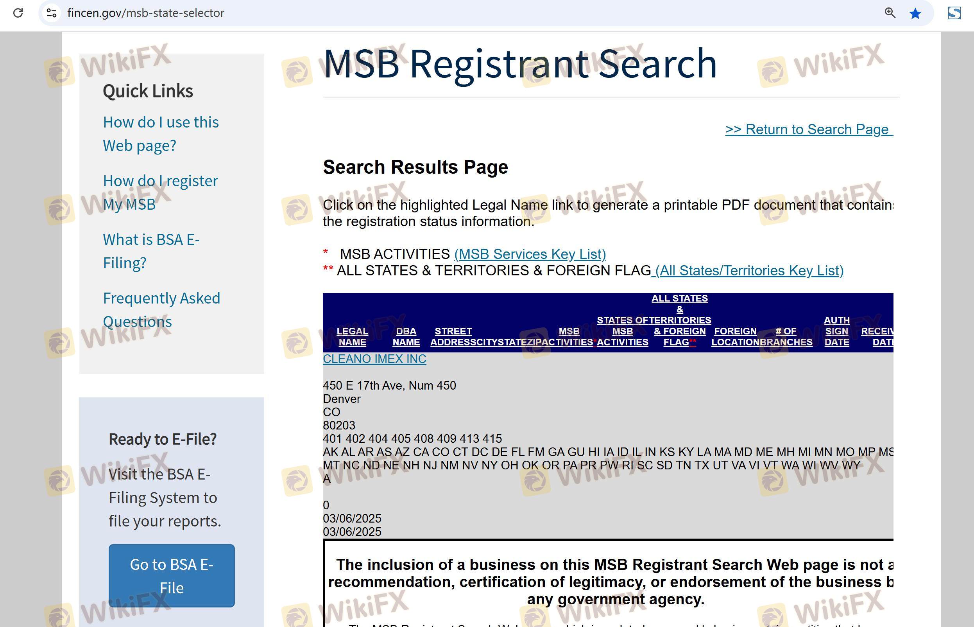Image resolution: width=974 pixels, height=627 pixels.
Task: Open 'Frequently Asked Questions' link
Action: (x=161, y=309)
